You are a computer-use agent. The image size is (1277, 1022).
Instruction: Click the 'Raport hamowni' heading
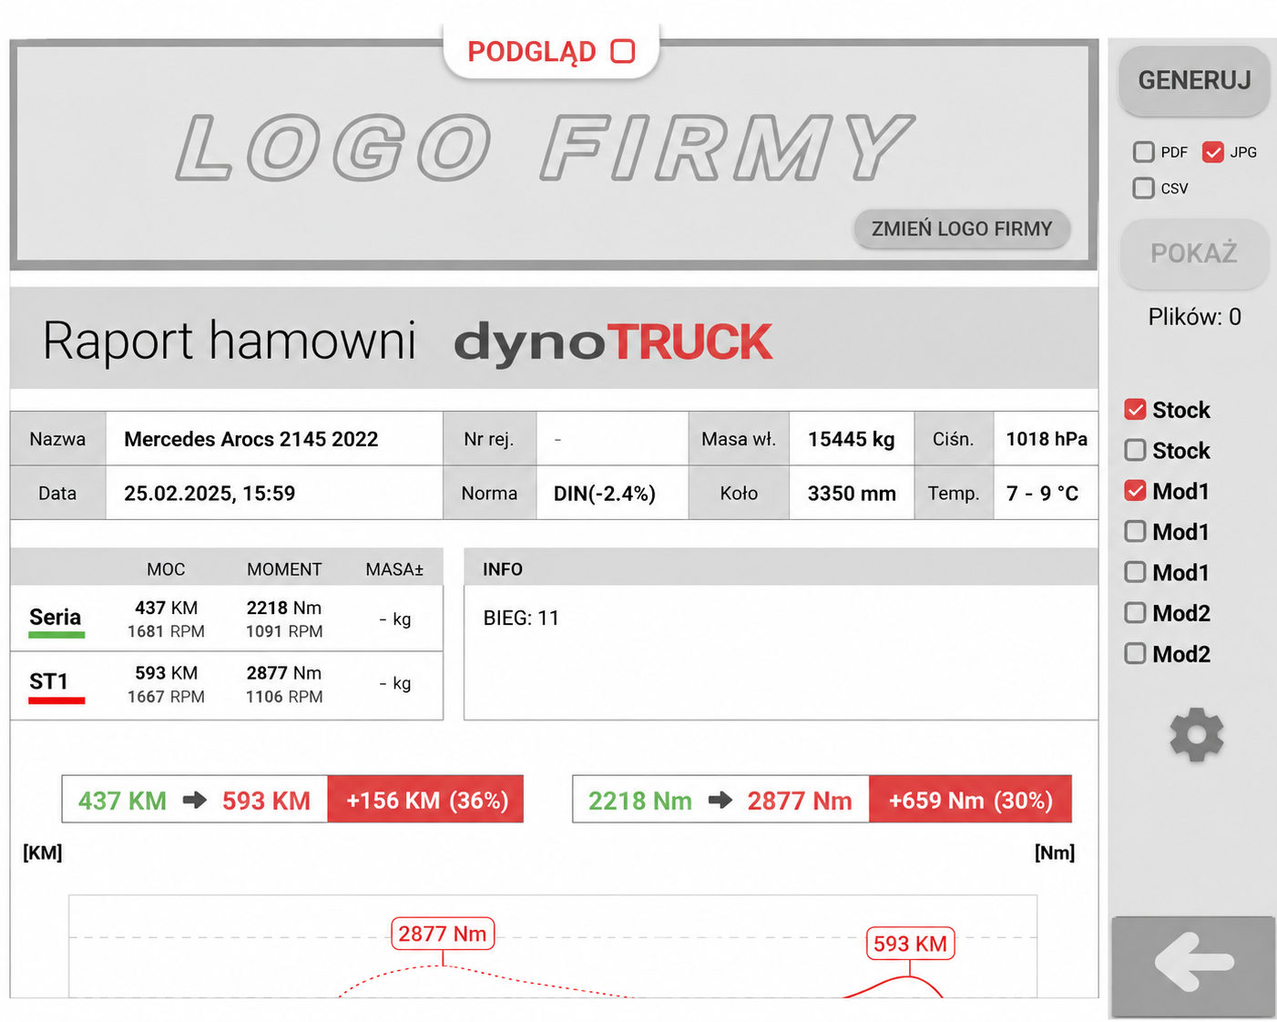pyautogui.click(x=230, y=342)
